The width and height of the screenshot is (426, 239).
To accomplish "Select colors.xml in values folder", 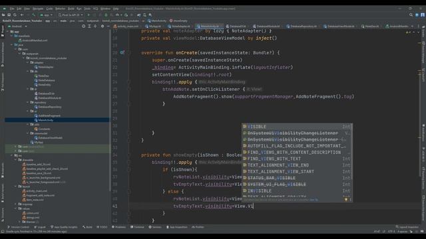I will [31, 213].
